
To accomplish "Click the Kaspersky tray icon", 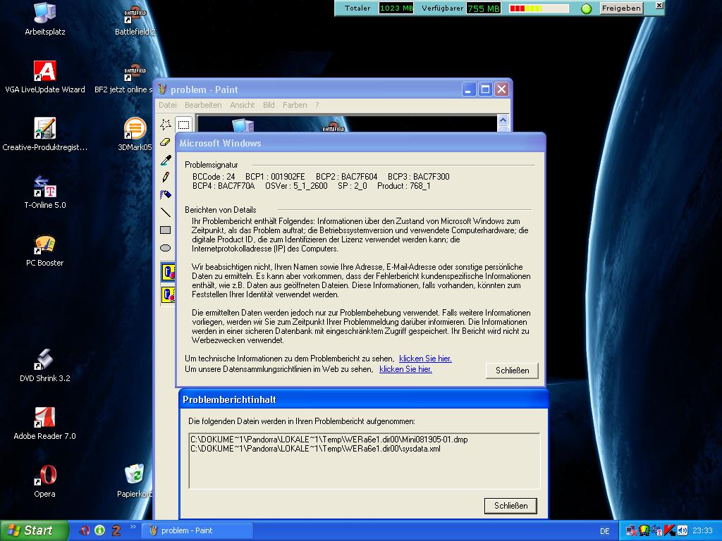I will click(x=670, y=531).
